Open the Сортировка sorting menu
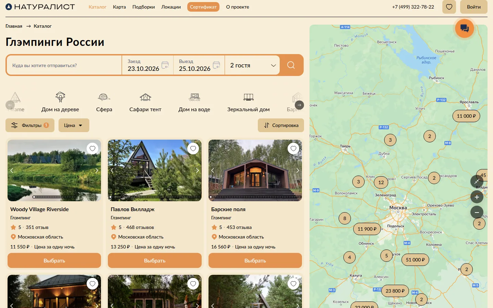This screenshot has height=308, width=493. click(281, 125)
